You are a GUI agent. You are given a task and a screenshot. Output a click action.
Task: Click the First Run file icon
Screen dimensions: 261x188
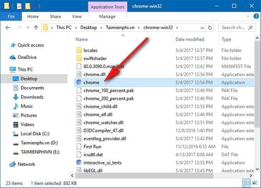[79, 146]
